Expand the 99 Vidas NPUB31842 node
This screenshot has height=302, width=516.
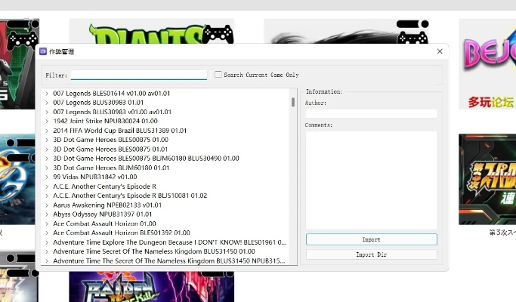pos(47,177)
